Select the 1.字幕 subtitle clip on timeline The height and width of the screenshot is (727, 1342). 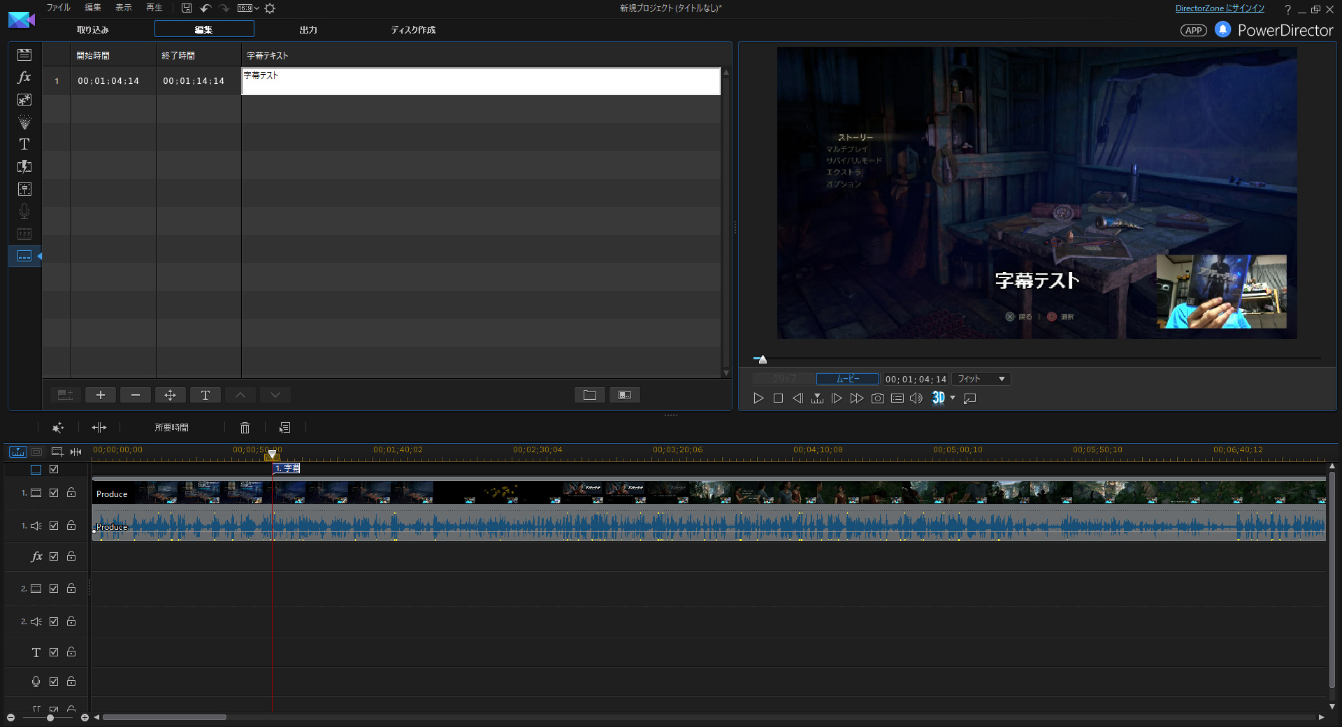(287, 468)
